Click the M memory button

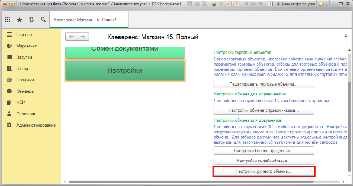tap(246, 4)
